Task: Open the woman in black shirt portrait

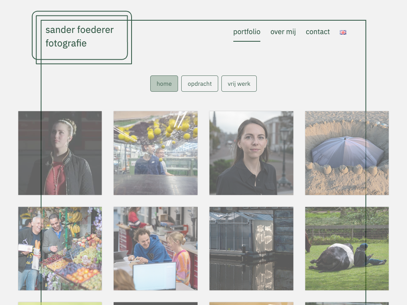Action: pyautogui.click(x=251, y=153)
